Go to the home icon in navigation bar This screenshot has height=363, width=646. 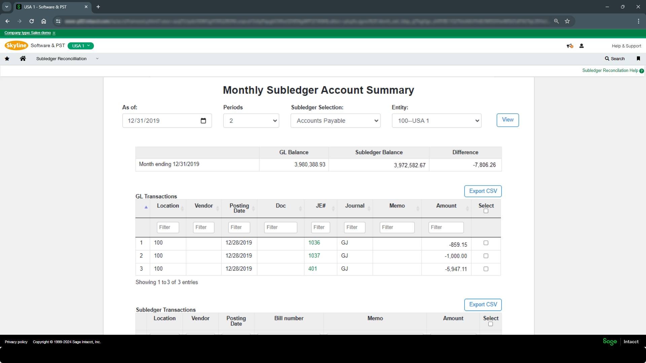(23, 59)
